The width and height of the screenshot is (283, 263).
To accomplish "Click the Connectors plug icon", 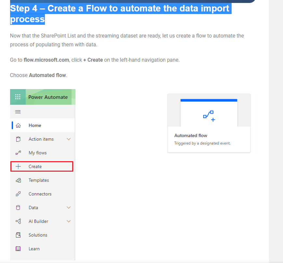I will (x=18, y=194).
